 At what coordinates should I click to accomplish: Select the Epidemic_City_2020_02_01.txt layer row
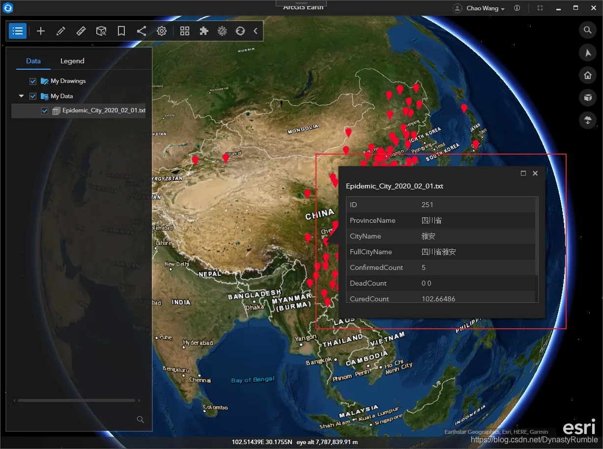pos(79,110)
